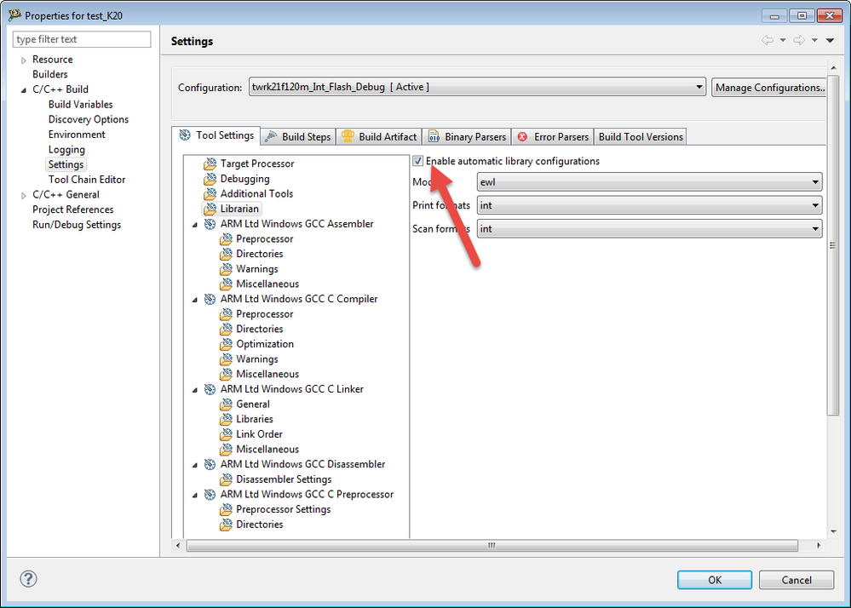Image resolution: width=851 pixels, height=608 pixels.
Task: Open the view menu triangle in Settings header
Action: (x=830, y=40)
